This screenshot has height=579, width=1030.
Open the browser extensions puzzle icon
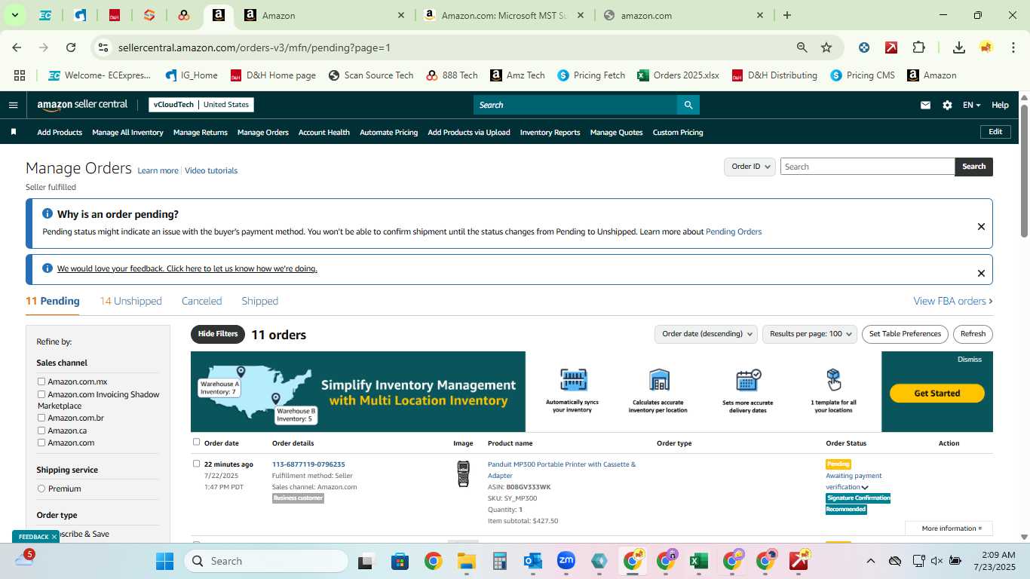[918, 47]
